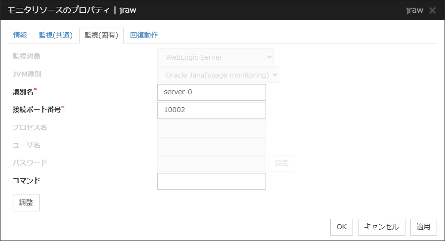Click the コマンド field label
The image size is (445, 241).
click(26, 181)
